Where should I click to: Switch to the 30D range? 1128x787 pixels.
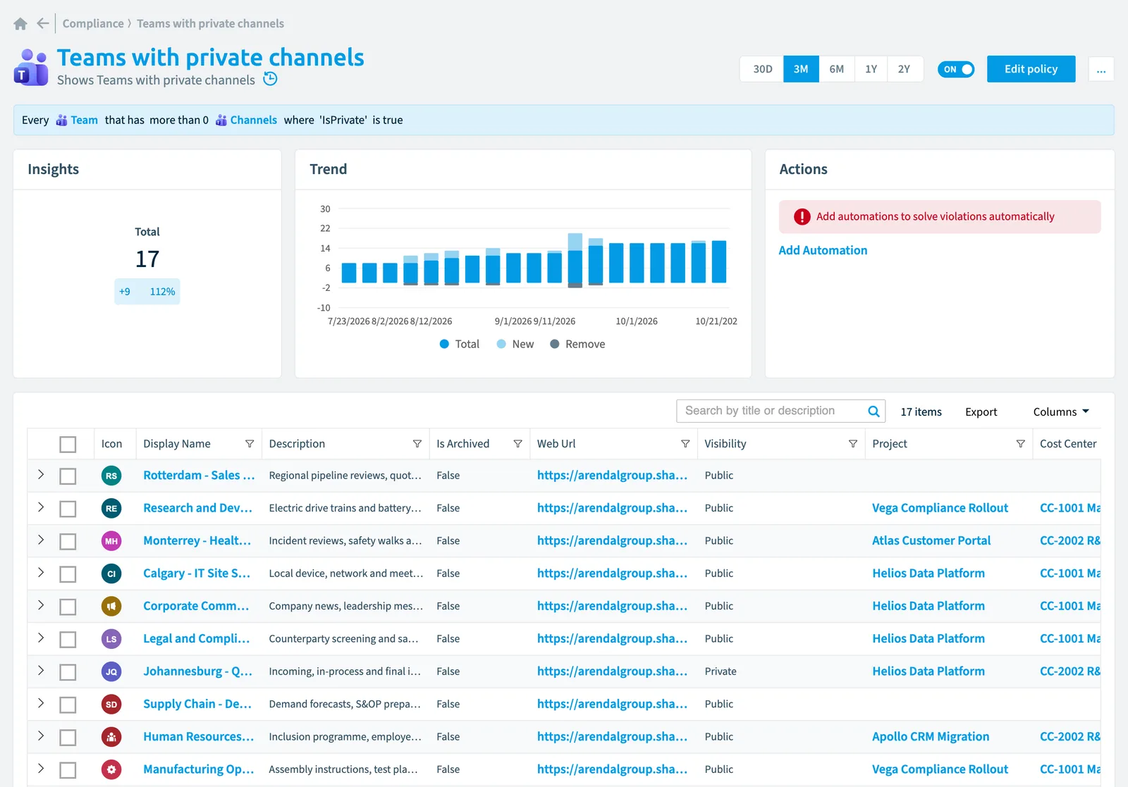(762, 69)
